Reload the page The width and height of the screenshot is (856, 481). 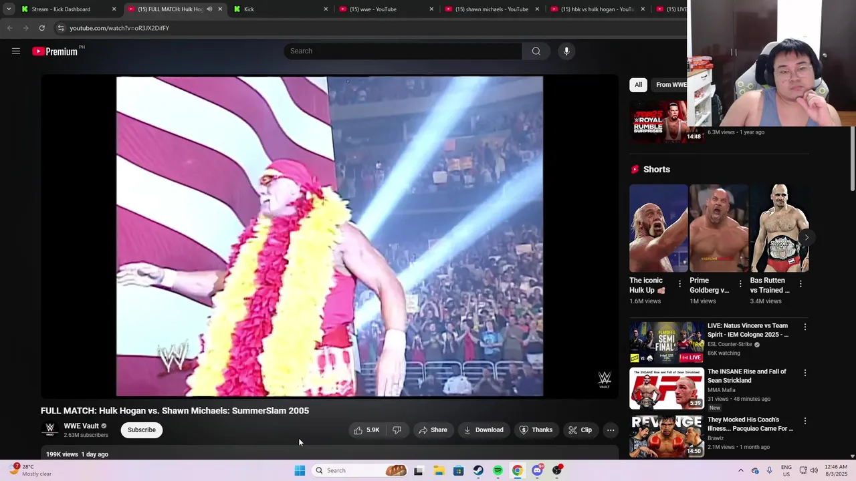(41, 28)
